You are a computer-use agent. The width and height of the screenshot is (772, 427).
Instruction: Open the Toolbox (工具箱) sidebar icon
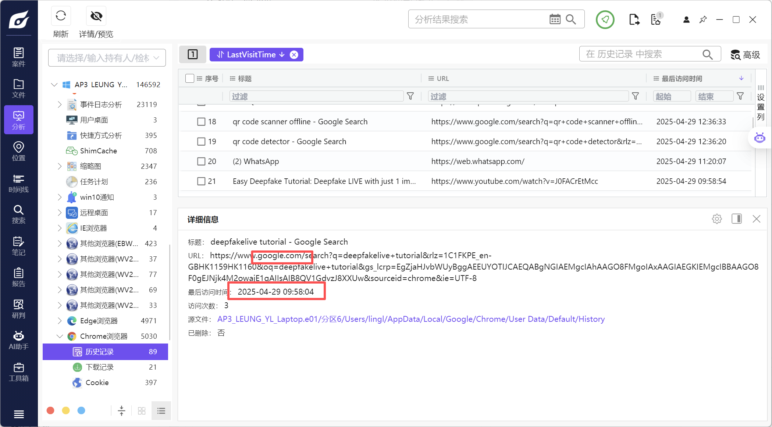(x=18, y=372)
